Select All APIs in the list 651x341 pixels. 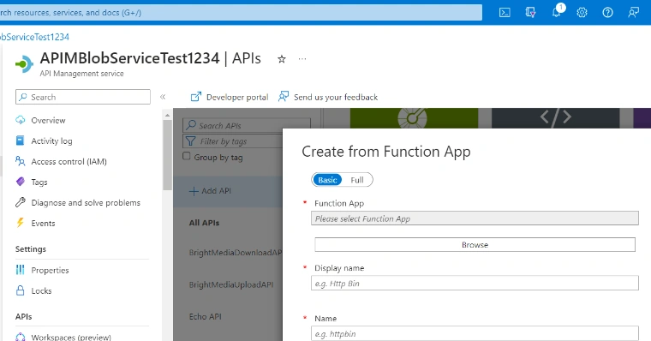pyautogui.click(x=204, y=223)
